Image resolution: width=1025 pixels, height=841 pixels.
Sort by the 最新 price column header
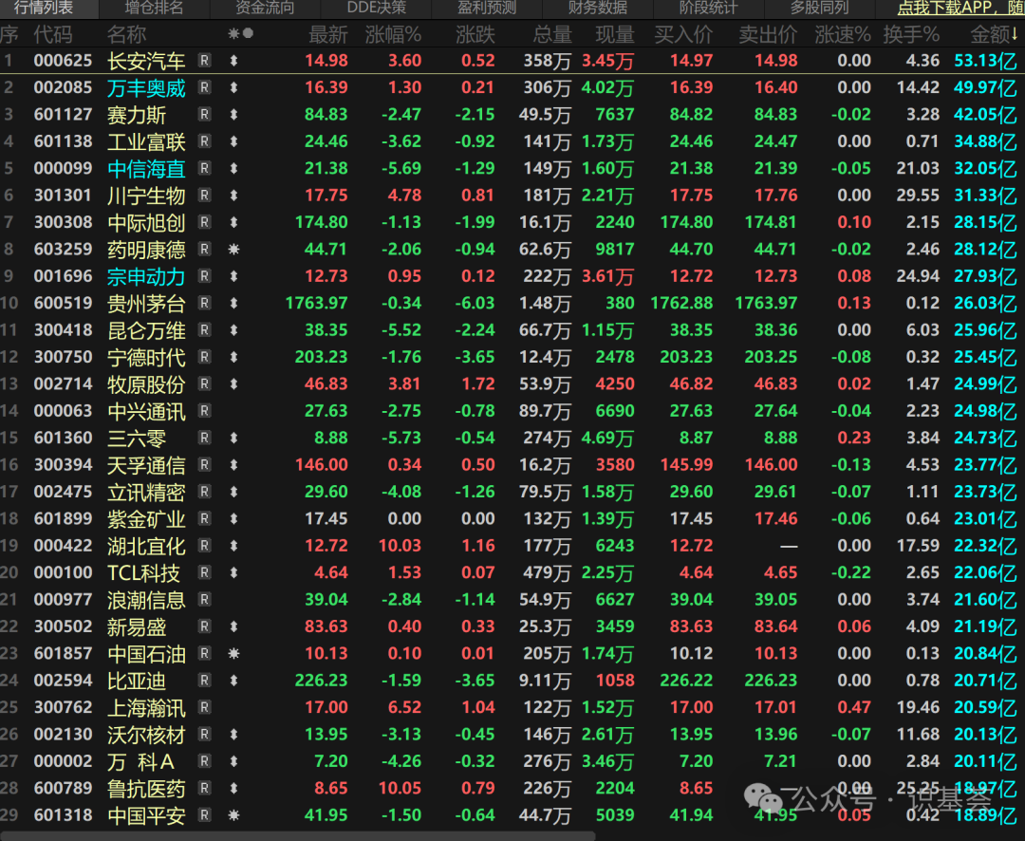(328, 34)
